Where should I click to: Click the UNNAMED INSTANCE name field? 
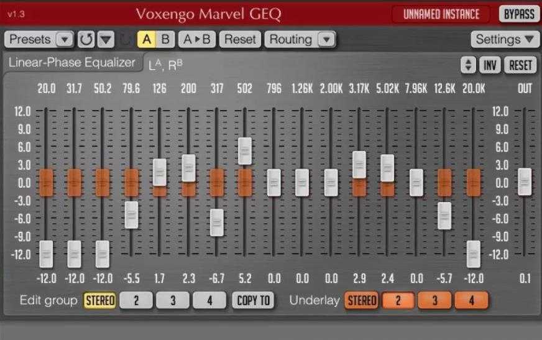441,14
